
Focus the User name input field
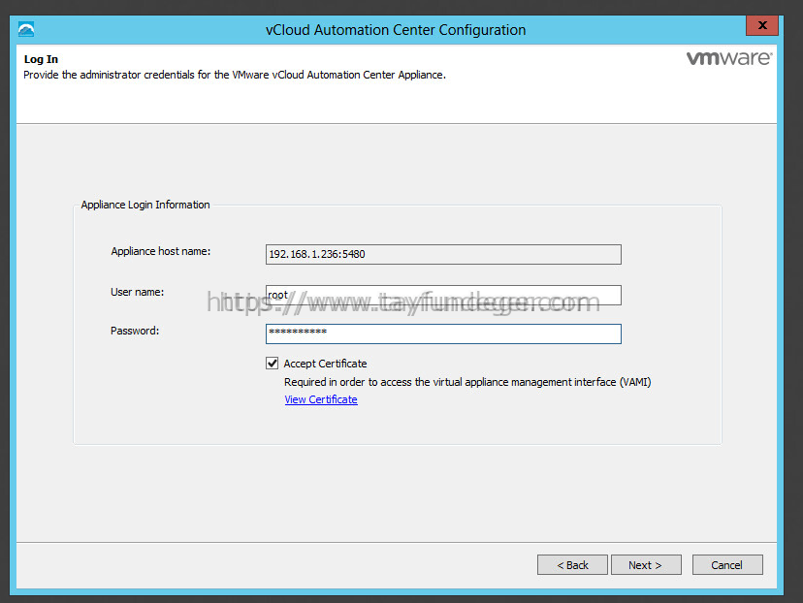[443, 295]
